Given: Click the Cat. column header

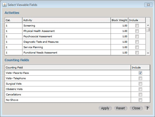Looking at the screenshot, I should click(x=14, y=20).
